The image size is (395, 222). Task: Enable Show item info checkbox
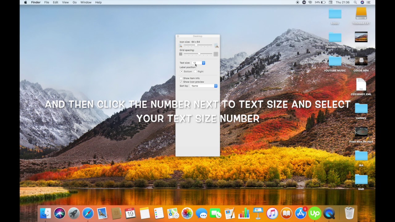[x=181, y=78]
